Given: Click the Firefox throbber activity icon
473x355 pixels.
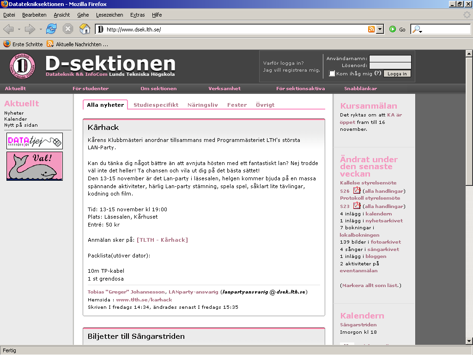Looking at the screenshot, I should coord(467,15).
